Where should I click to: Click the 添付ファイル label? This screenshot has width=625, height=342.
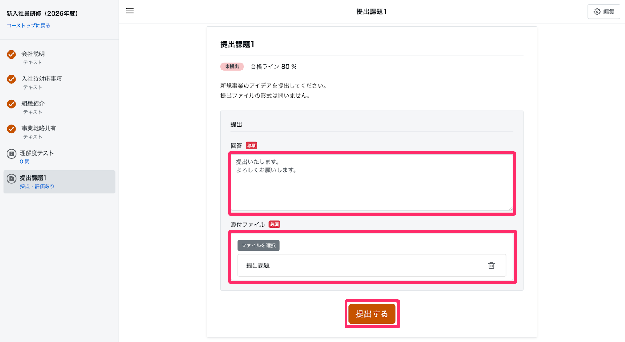click(x=248, y=225)
